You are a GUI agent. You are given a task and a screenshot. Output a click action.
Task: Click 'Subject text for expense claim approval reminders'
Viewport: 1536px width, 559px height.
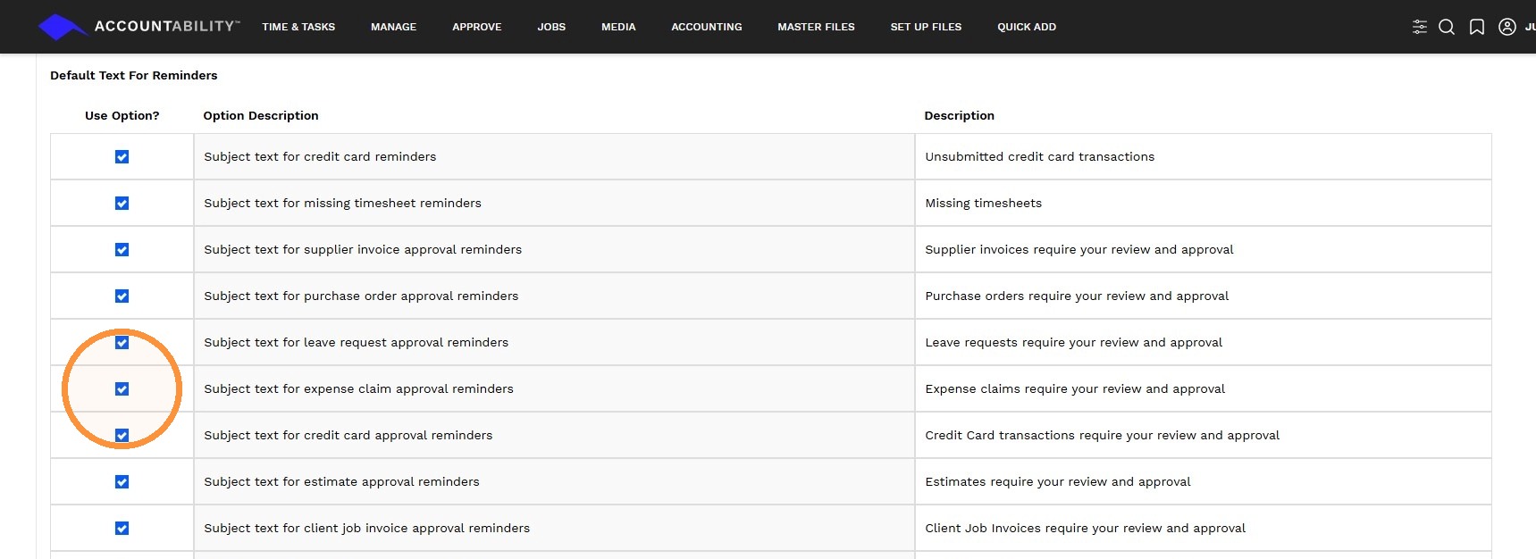[x=358, y=389]
